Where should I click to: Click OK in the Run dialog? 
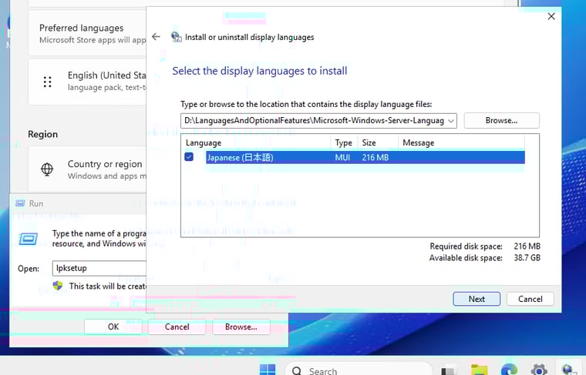click(x=113, y=326)
